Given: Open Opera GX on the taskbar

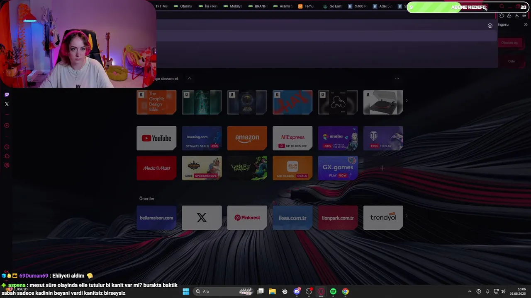Looking at the screenshot, I should [x=321, y=291].
